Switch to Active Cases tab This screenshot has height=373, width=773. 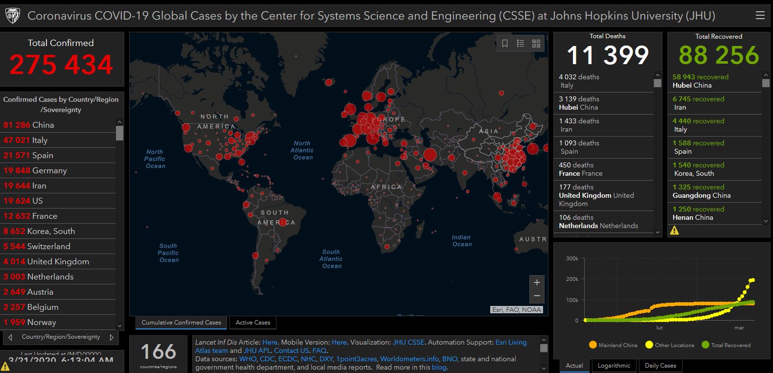253,323
